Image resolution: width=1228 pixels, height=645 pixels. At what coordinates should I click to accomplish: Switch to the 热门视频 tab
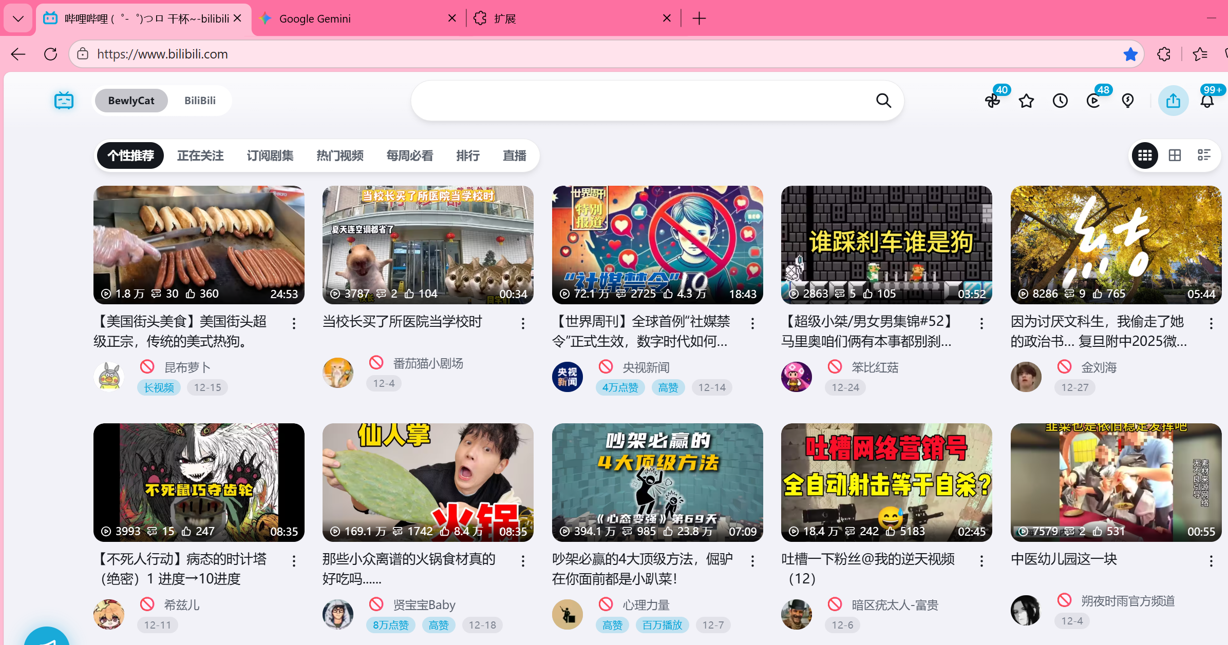pyautogui.click(x=339, y=155)
